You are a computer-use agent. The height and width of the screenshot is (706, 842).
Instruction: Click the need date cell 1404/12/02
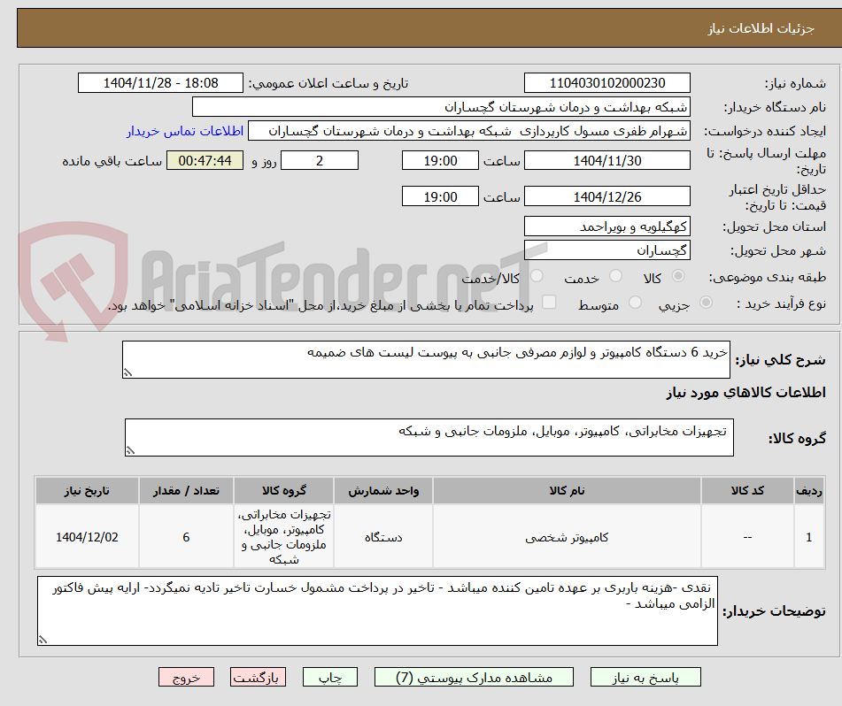click(x=87, y=536)
